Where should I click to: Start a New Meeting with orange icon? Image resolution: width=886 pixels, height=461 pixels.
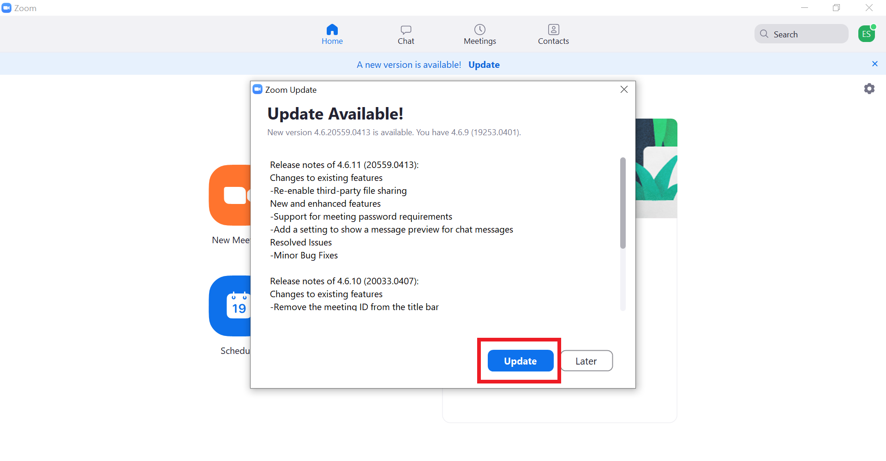click(x=230, y=195)
